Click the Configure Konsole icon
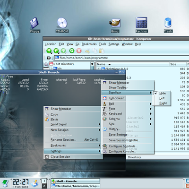Viewport: 189px width, 189px height. (104, 151)
